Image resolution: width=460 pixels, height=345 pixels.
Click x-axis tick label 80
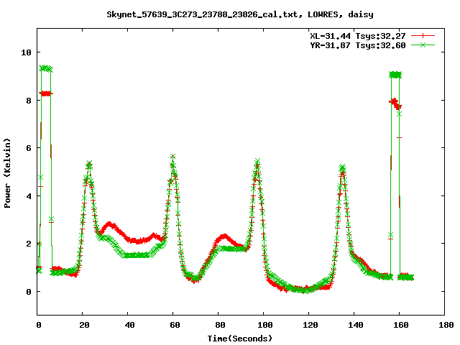pyautogui.click(x=220, y=325)
